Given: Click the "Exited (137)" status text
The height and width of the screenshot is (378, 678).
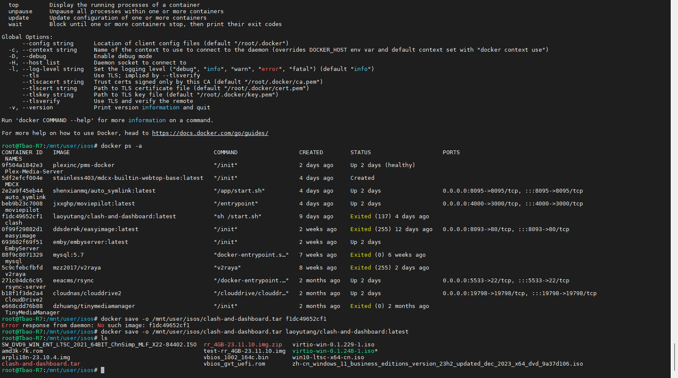Looking at the screenshot, I should tap(371, 217).
